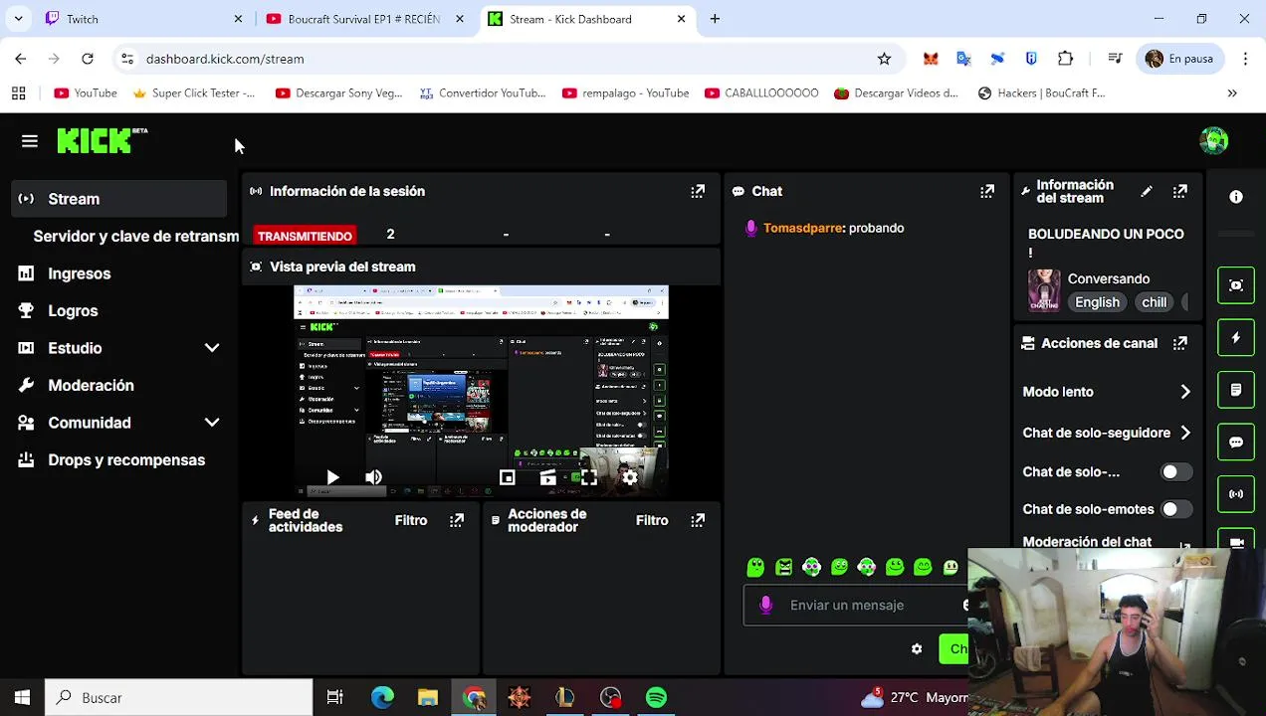Open Chat de solo-seguidores options arrow
The image size is (1266, 716).
(1185, 433)
